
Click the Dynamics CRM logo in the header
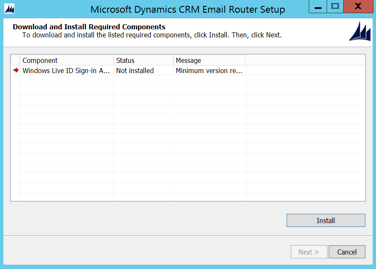[x=360, y=31]
